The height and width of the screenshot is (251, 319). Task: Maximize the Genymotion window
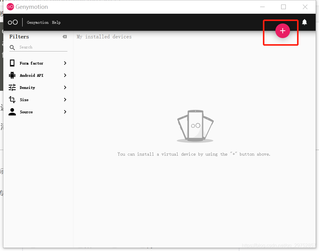283,7
